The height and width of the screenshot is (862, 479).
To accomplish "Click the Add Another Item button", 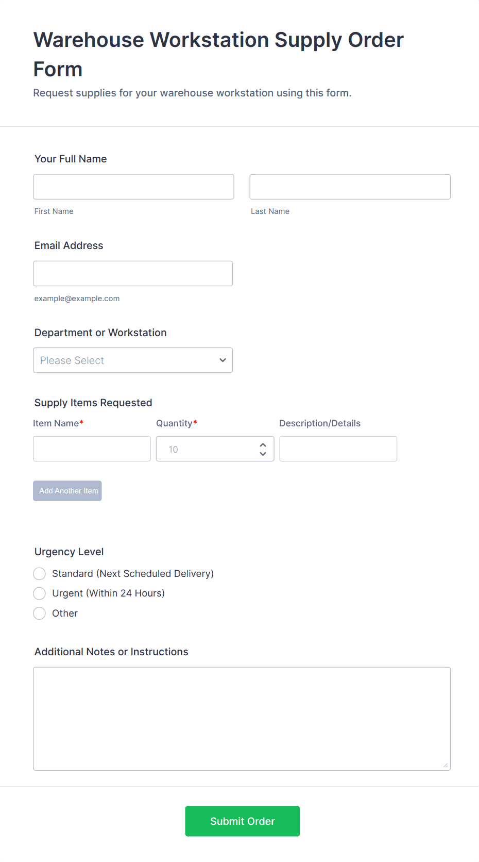I will click(67, 491).
